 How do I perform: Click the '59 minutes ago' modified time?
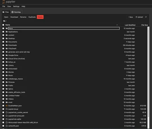click(129, 45)
